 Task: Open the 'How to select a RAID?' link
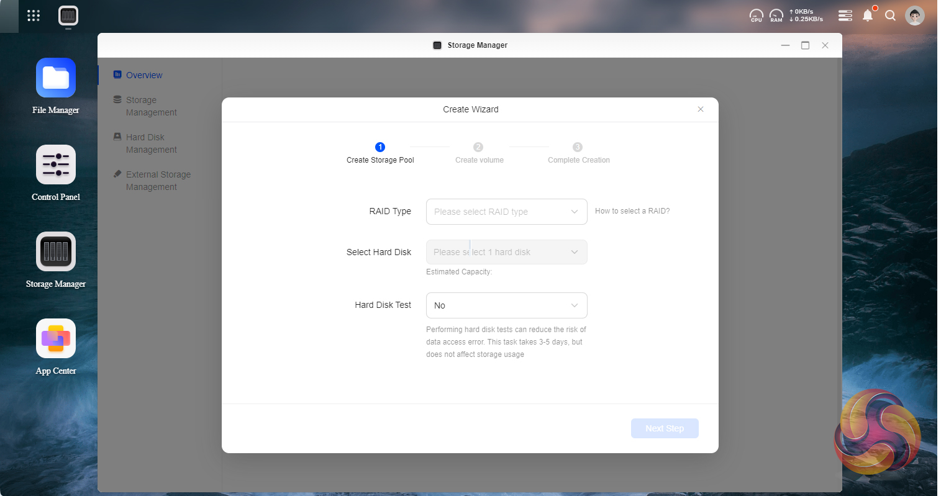coord(632,211)
